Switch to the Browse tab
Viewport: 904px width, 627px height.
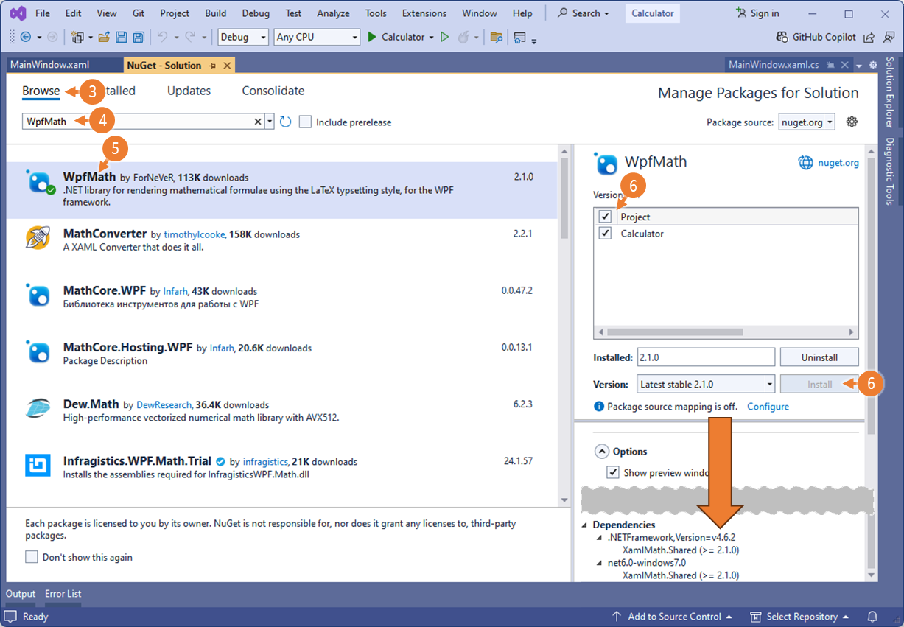(x=41, y=91)
